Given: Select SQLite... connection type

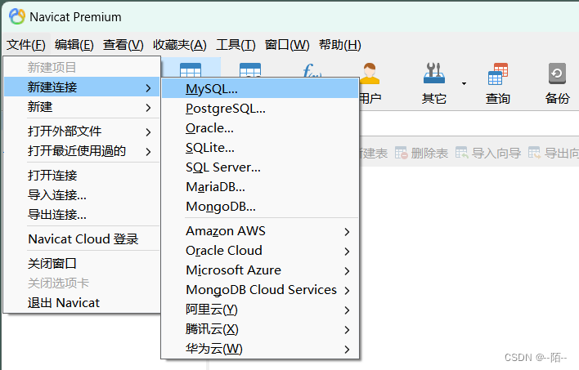Looking at the screenshot, I should pyautogui.click(x=260, y=148).
